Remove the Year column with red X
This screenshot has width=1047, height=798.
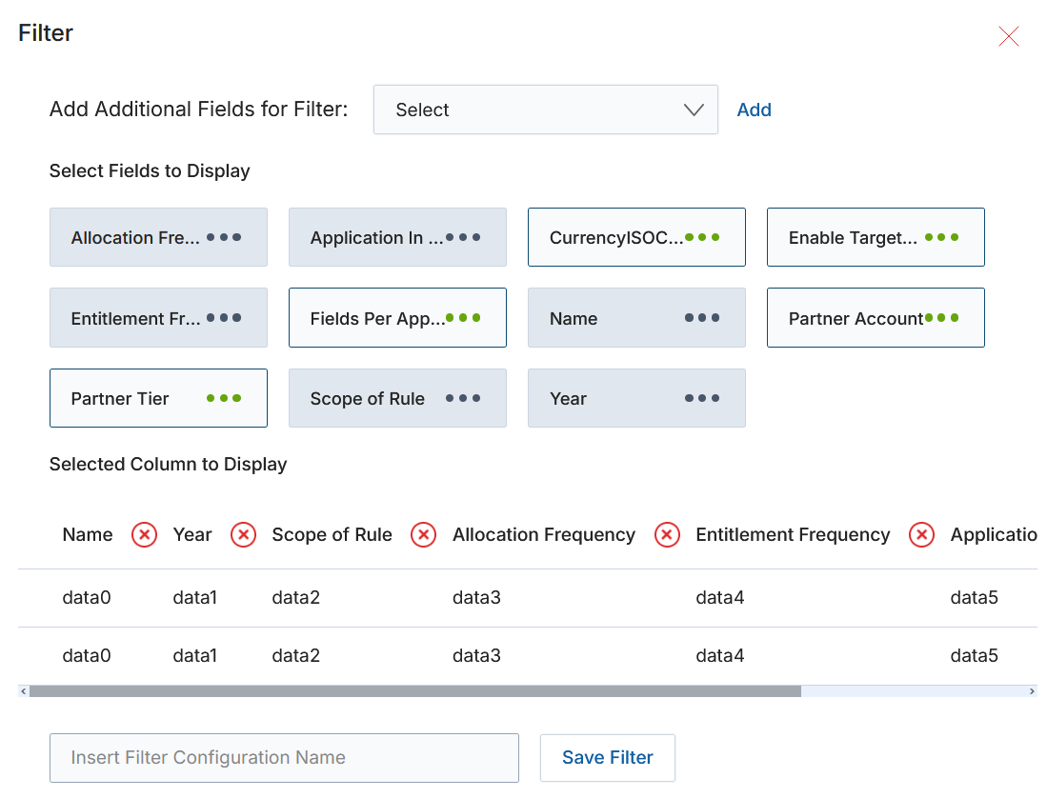(x=243, y=535)
